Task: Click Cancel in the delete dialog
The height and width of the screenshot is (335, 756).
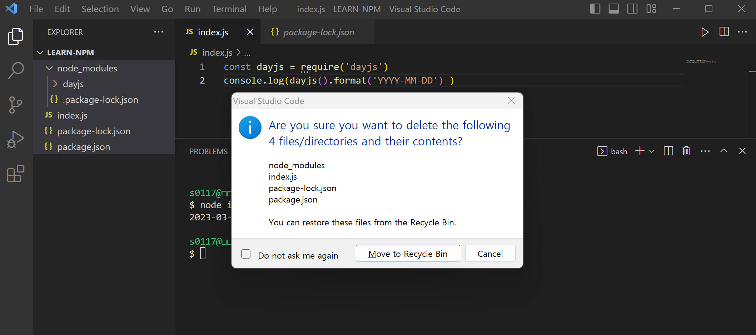Action: point(490,254)
